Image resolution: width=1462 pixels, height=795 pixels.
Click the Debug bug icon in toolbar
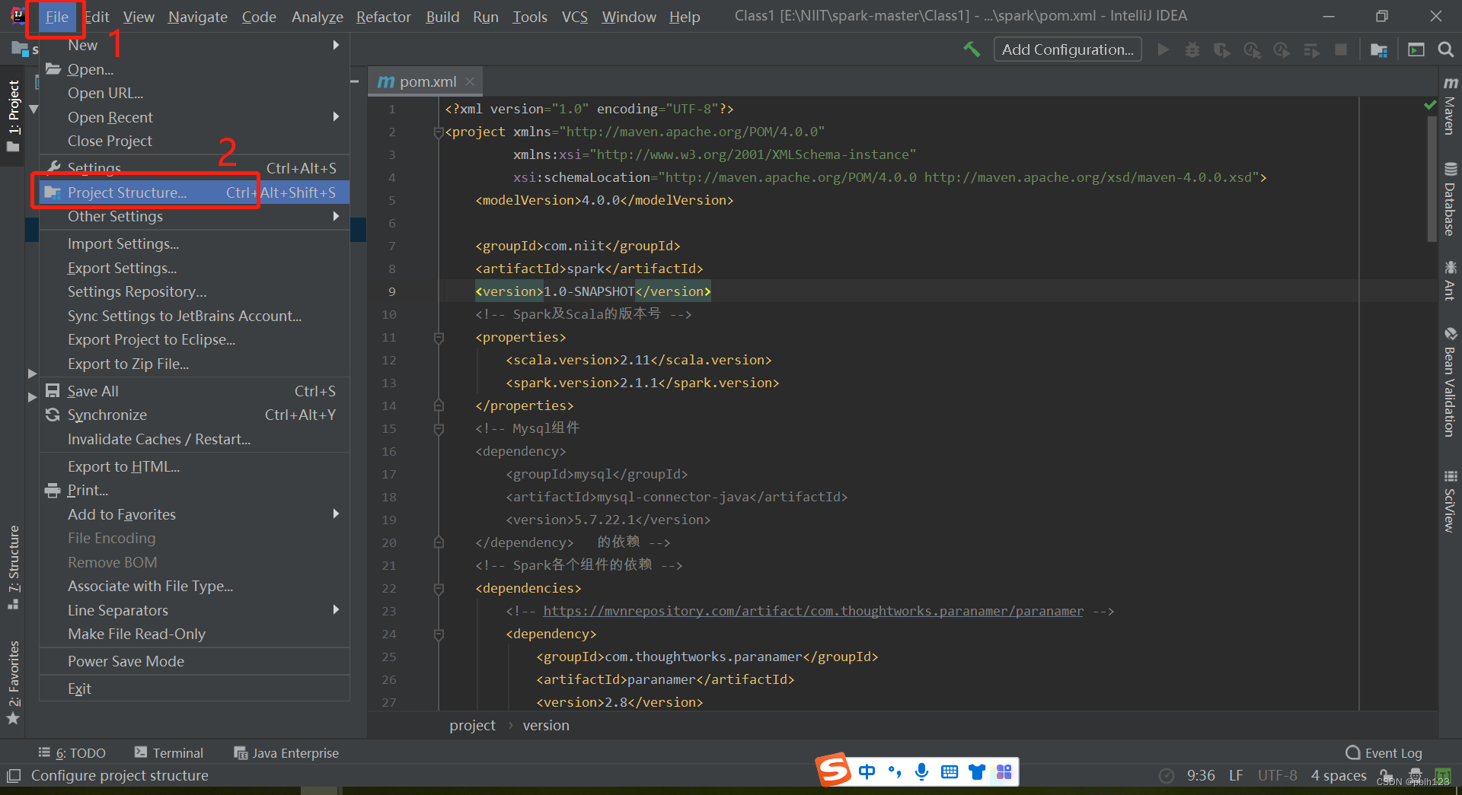pyautogui.click(x=1192, y=49)
